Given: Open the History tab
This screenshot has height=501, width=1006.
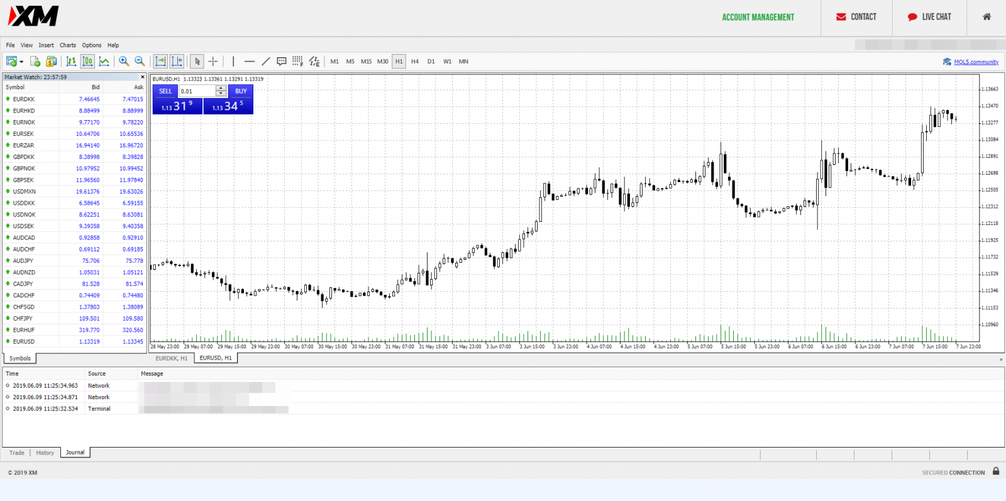Looking at the screenshot, I should [x=45, y=453].
